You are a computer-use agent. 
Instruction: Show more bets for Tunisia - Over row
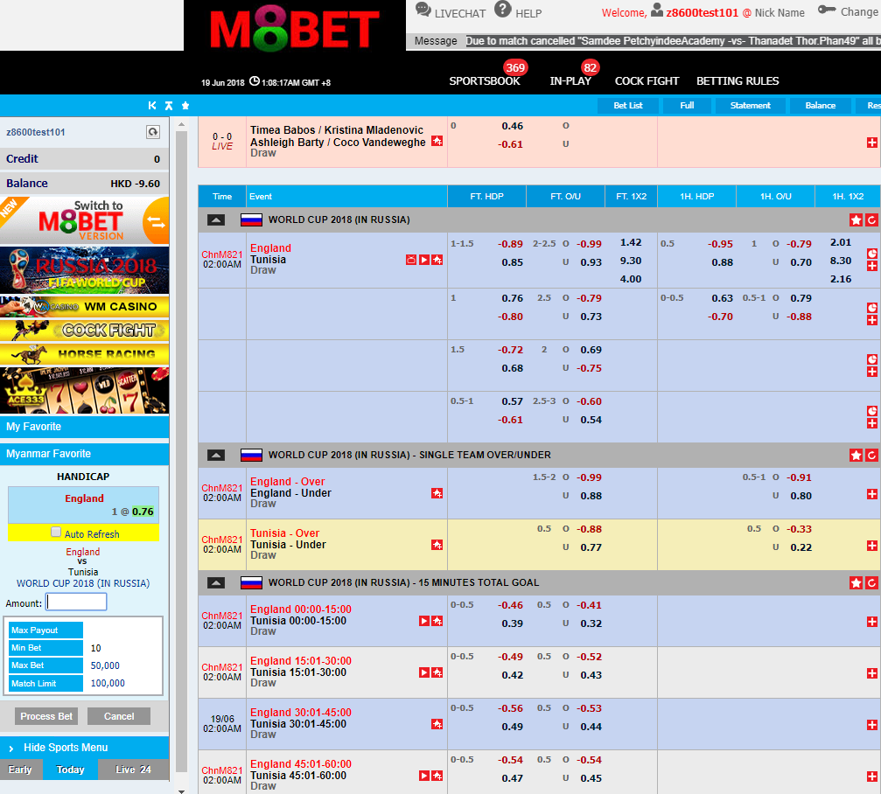[872, 546]
